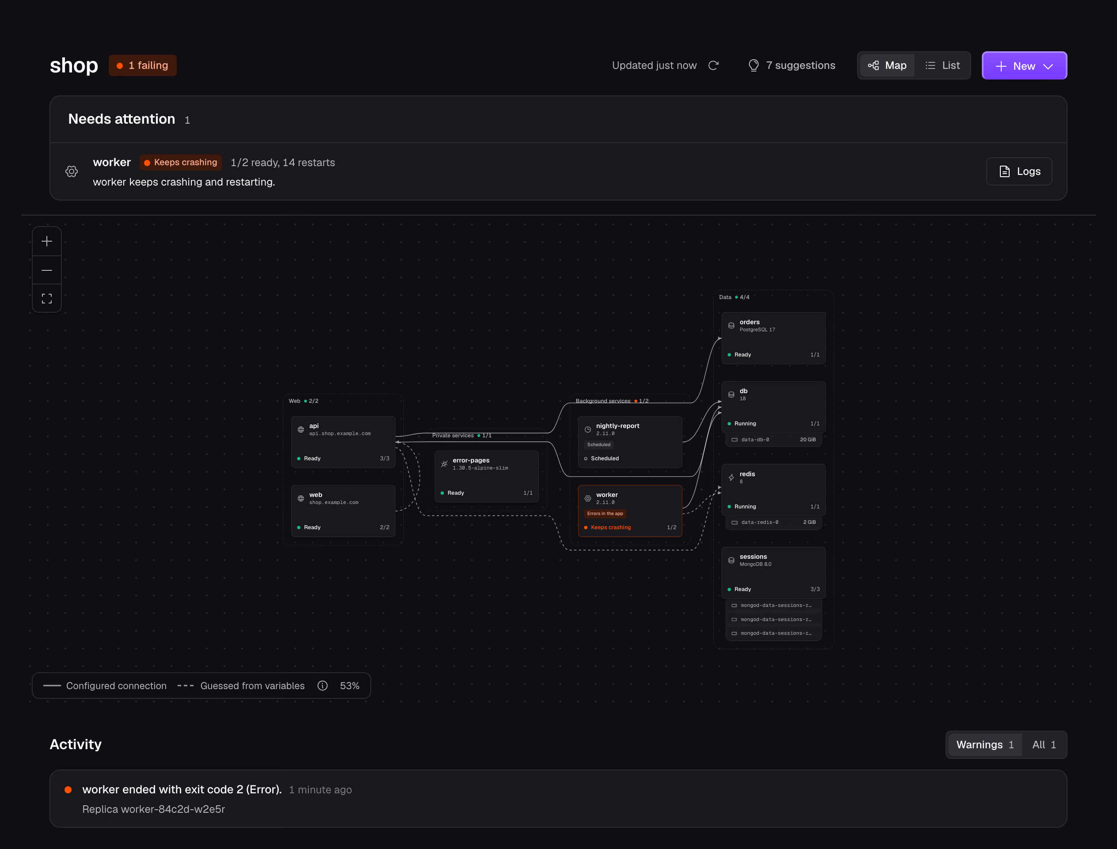
Task: Select the error-pages node icon
Action: (x=444, y=464)
